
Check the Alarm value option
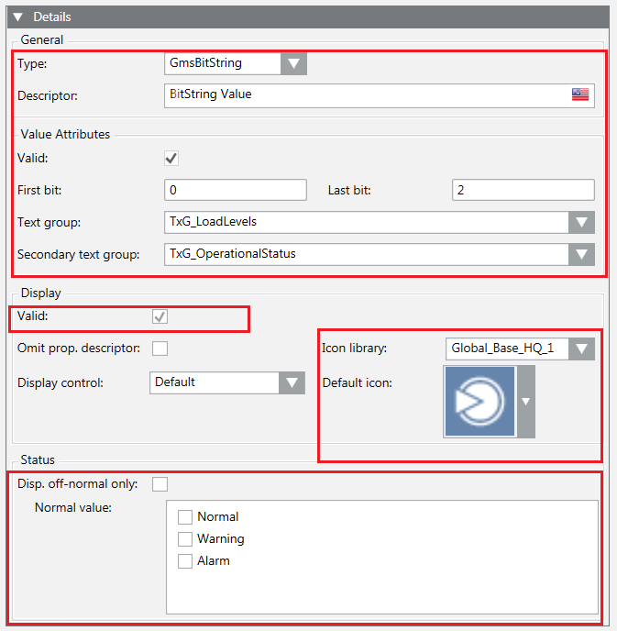(185, 561)
